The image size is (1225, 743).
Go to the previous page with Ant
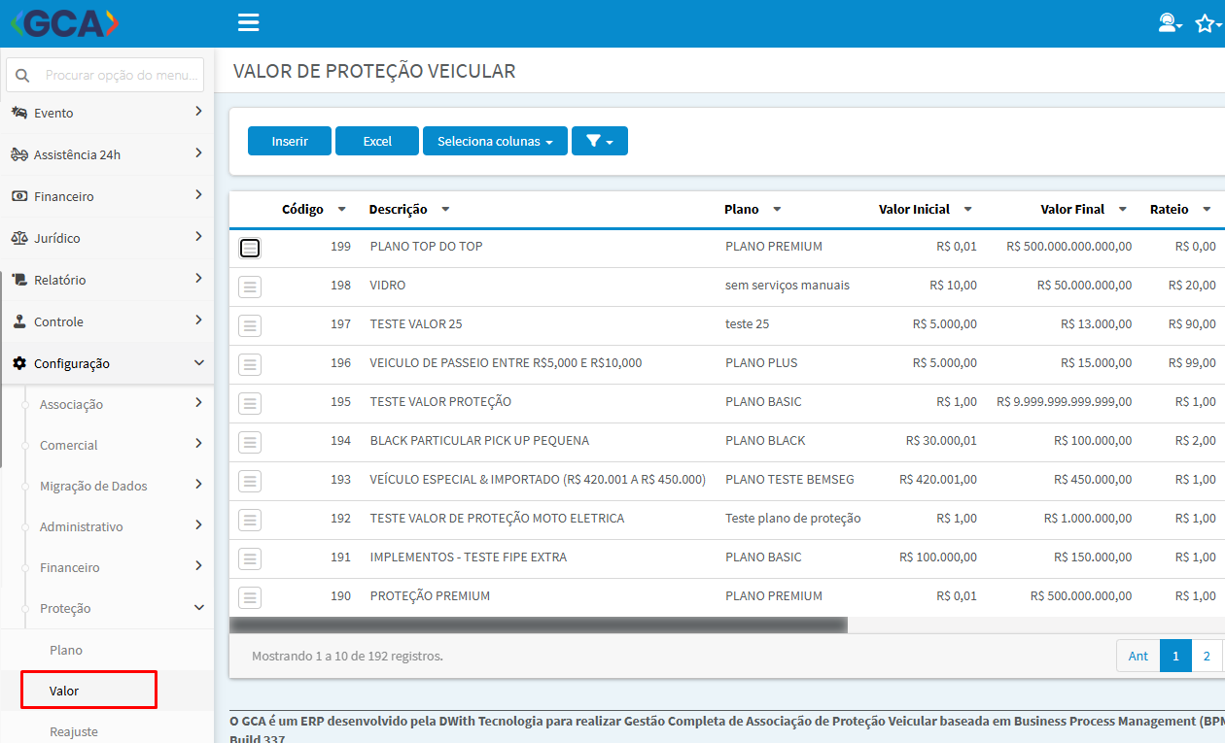click(1137, 657)
